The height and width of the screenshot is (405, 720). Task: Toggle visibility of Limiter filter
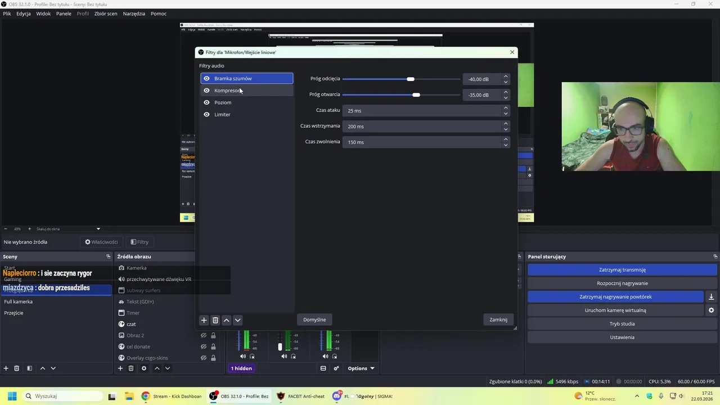point(206,115)
